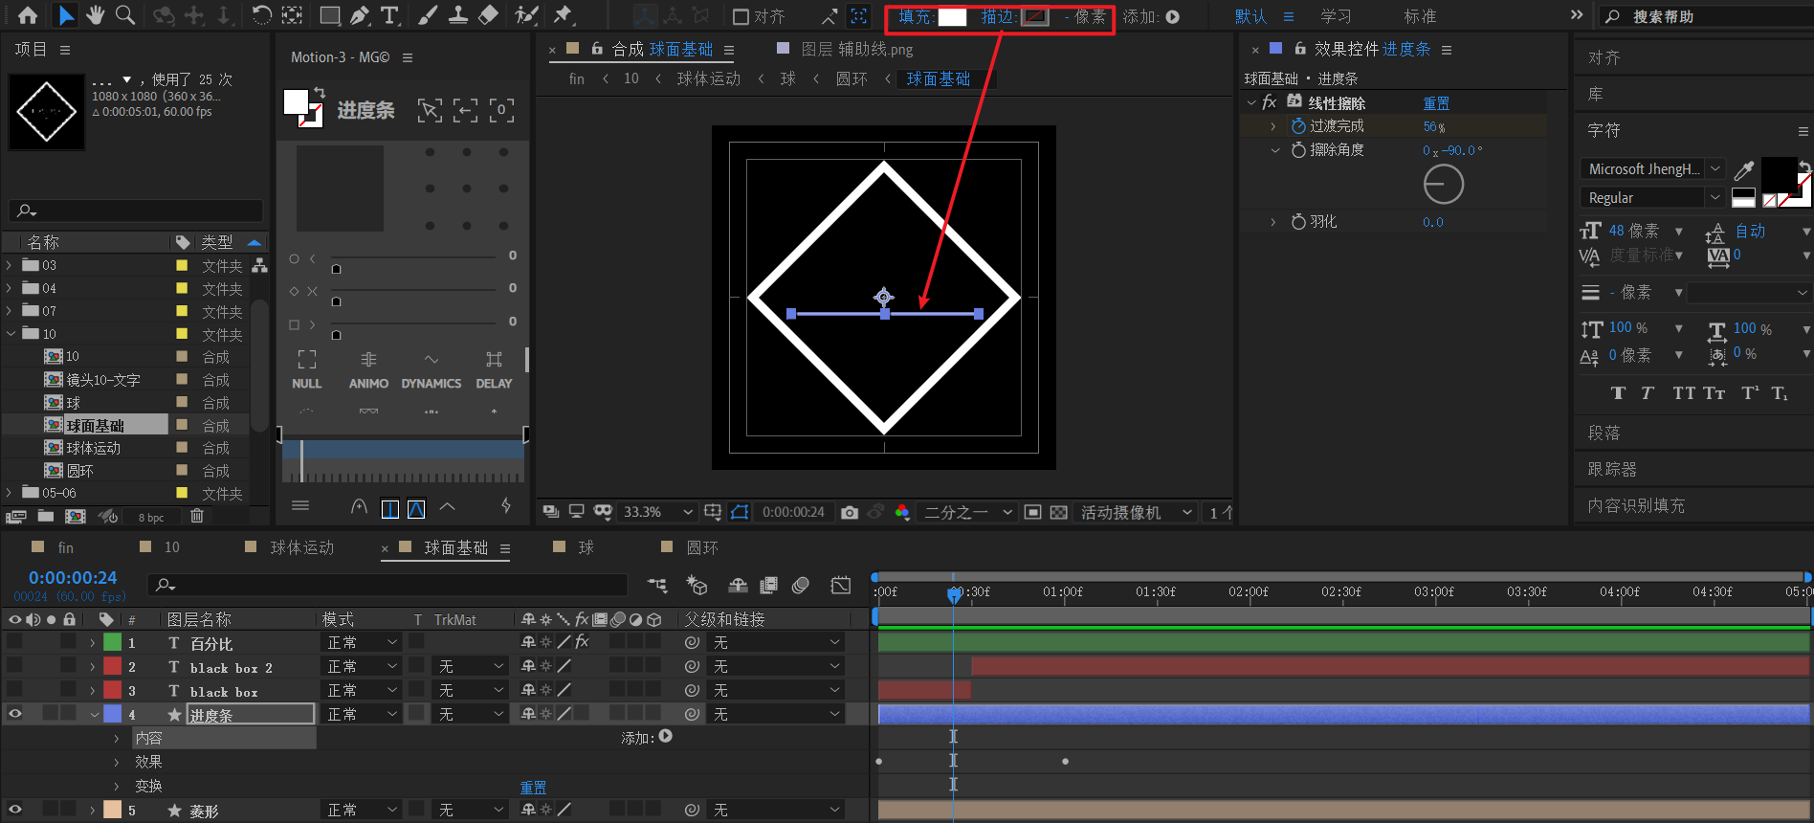
Task: Expand the 内容 property group
Action: [x=117, y=738]
